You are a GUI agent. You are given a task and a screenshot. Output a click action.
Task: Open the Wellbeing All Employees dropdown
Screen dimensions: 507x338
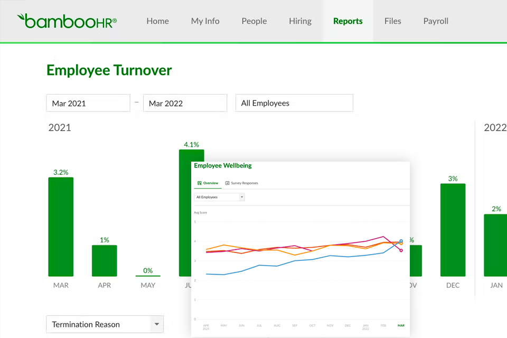[x=219, y=197]
